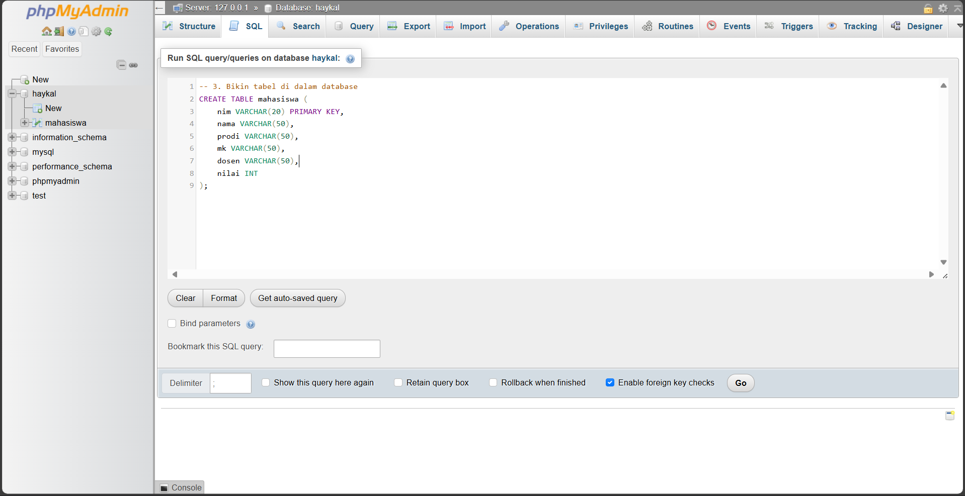
Task: Open the Console bar
Action: pyautogui.click(x=181, y=487)
